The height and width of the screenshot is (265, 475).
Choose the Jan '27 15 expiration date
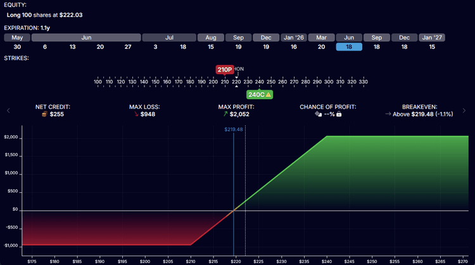[x=432, y=47]
